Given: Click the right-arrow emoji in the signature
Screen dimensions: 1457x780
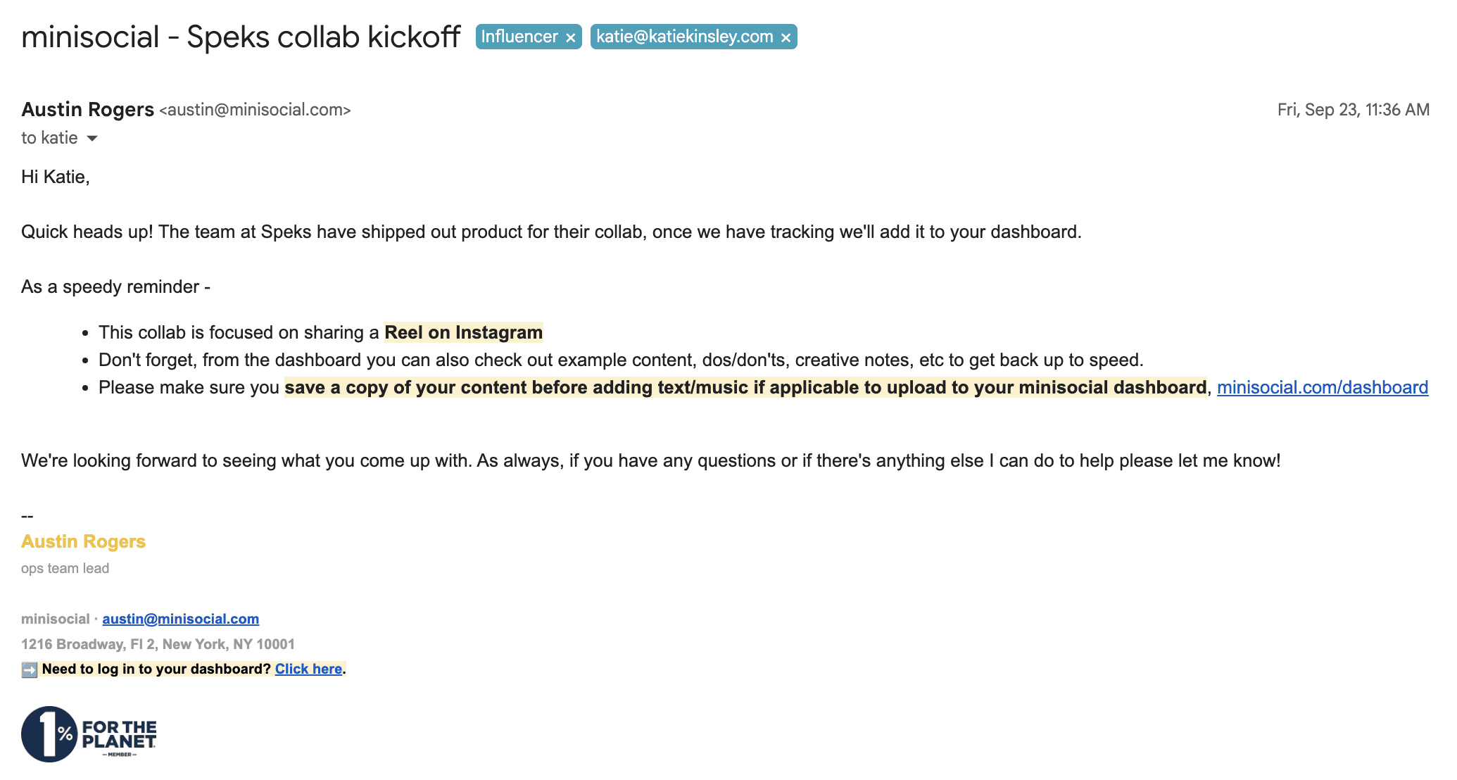Looking at the screenshot, I should click(x=29, y=669).
